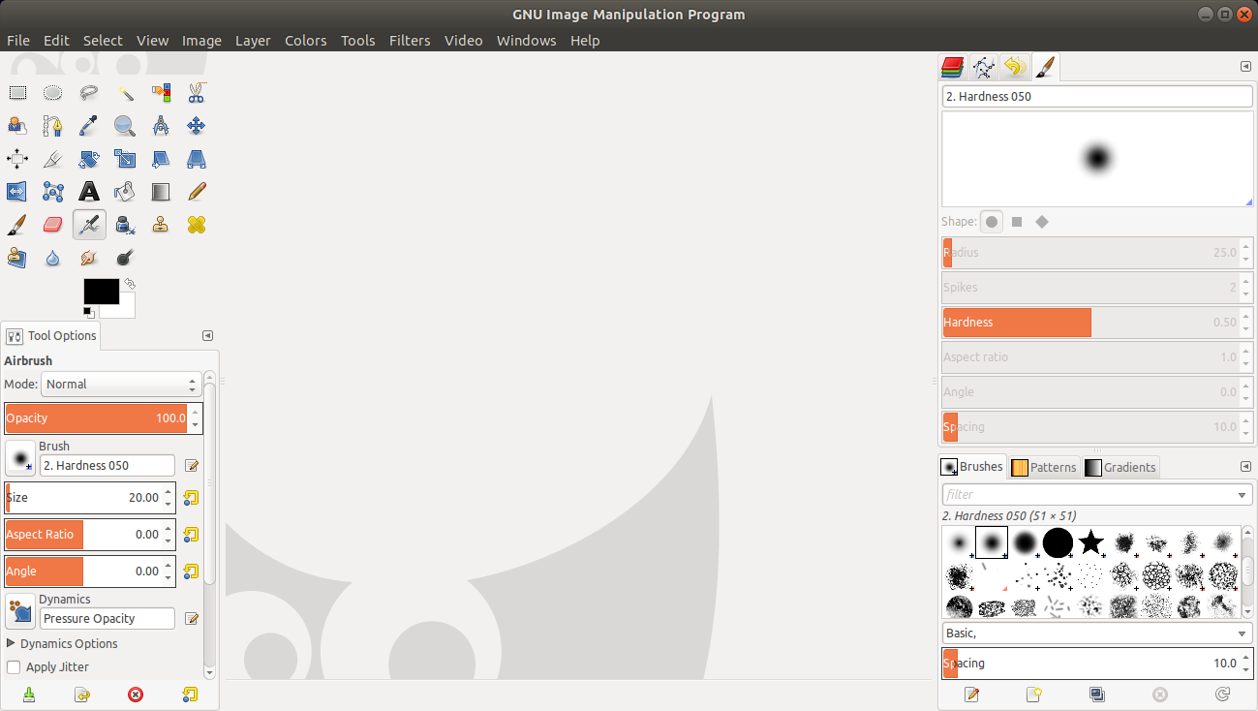Image resolution: width=1258 pixels, height=711 pixels.
Task: Select the Pencil tool
Action: point(196,192)
